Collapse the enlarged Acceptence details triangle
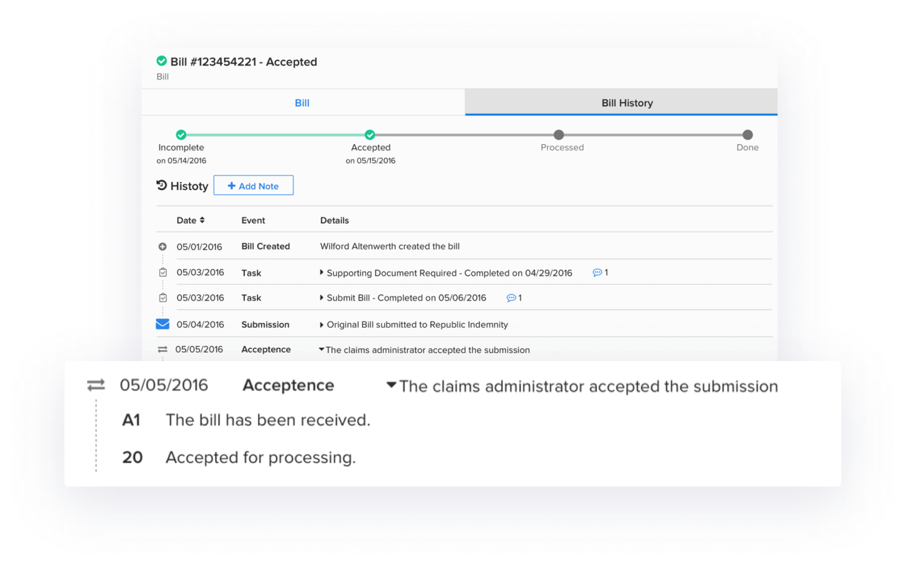 click(391, 385)
